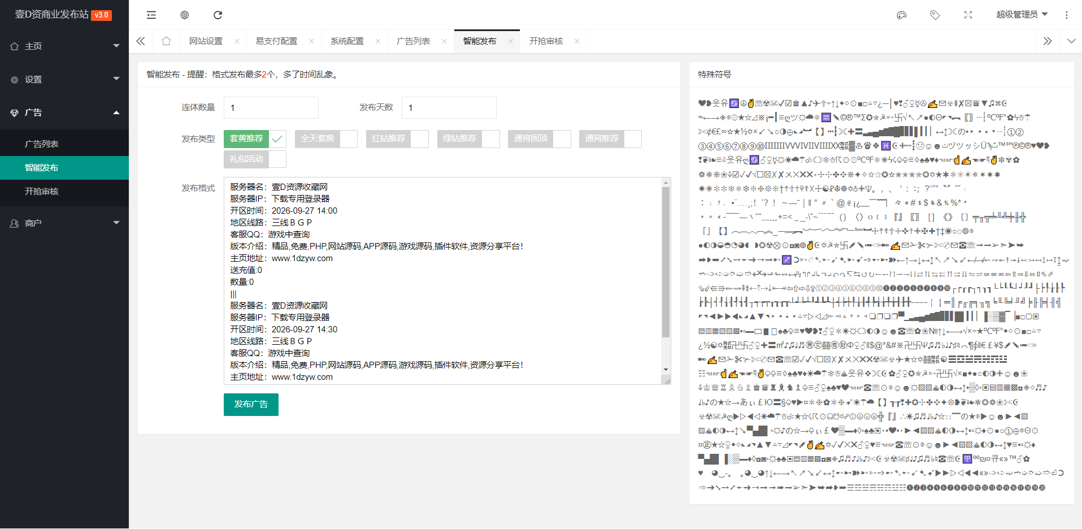Switch to the 系统配置 tab

click(x=347, y=41)
